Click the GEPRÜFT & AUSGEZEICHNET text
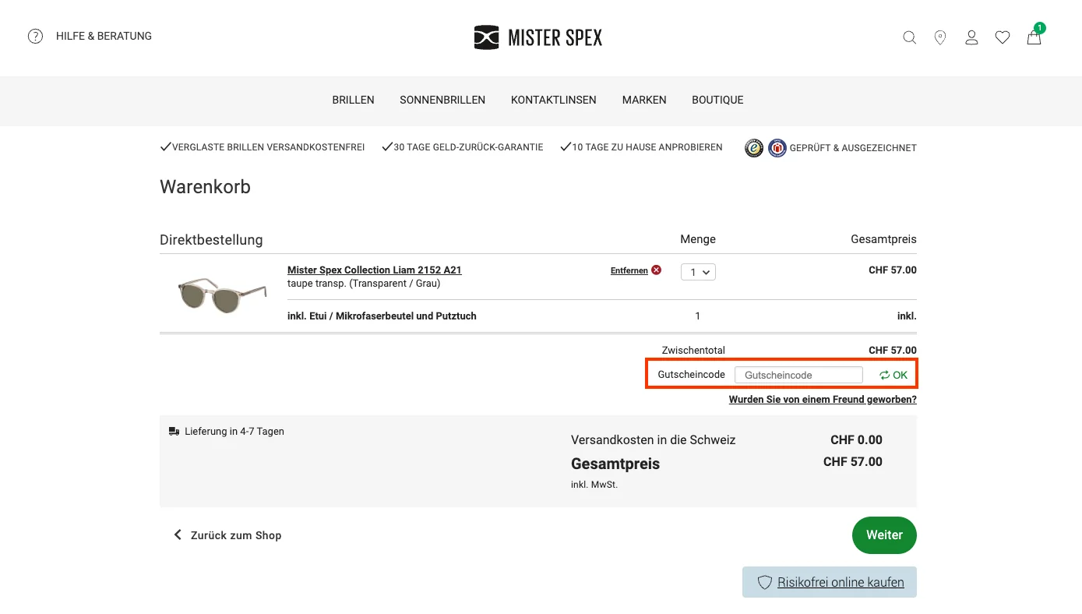1082x614 pixels. 853,148
